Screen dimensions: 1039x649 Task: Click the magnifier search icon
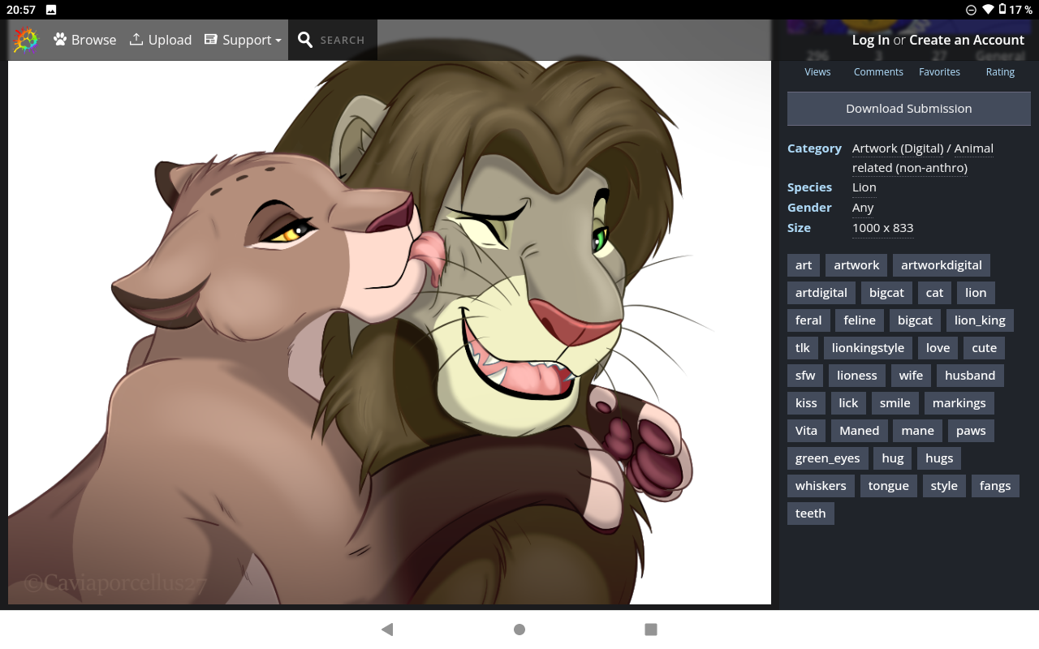coord(305,40)
